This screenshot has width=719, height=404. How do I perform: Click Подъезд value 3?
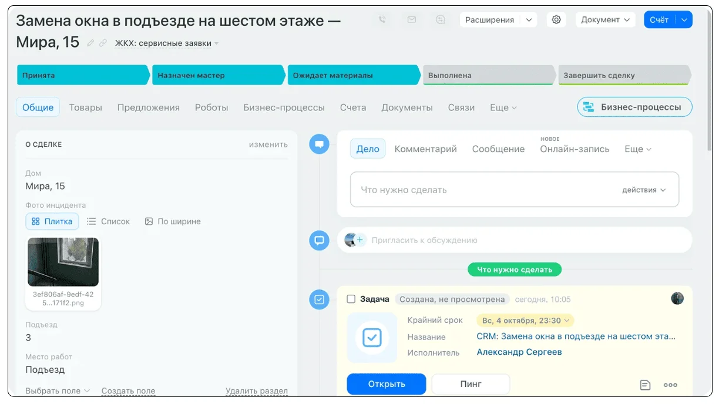(x=28, y=338)
